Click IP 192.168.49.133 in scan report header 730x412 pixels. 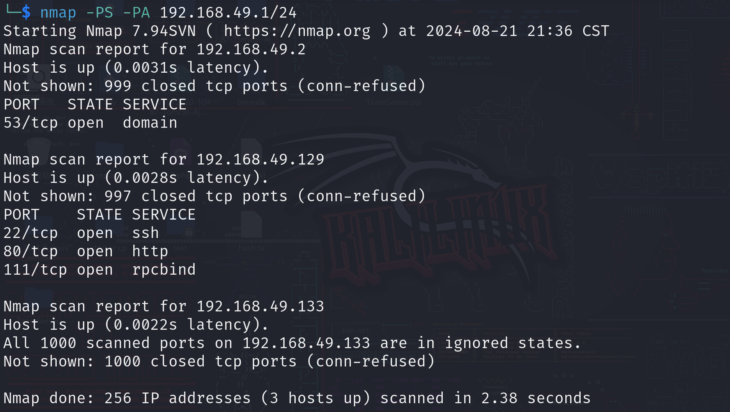click(260, 306)
